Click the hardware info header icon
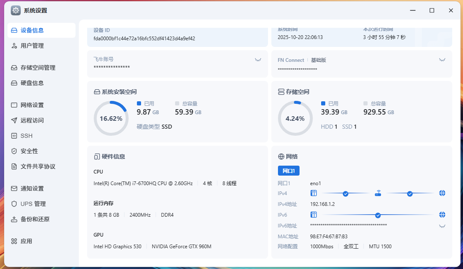This screenshot has width=463, height=269. tap(97, 157)
